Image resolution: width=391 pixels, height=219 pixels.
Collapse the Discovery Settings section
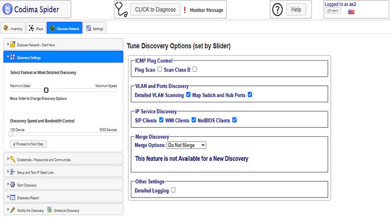point(63,57)
